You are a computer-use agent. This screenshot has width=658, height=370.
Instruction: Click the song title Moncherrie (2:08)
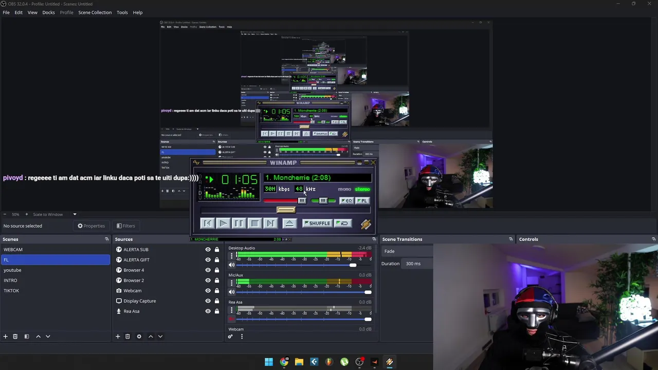point(298,178)
